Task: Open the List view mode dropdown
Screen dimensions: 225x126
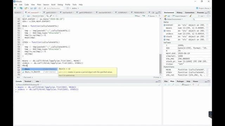Action: [201, 16]
